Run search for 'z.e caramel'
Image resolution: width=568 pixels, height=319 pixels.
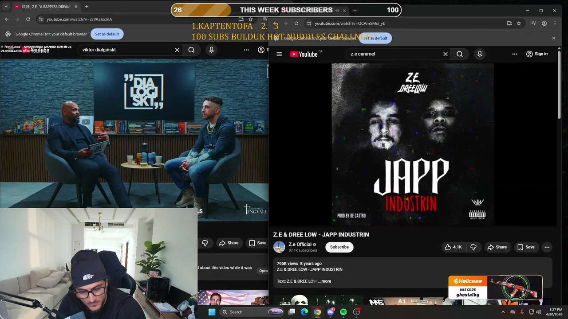click(x=460, y=54)
